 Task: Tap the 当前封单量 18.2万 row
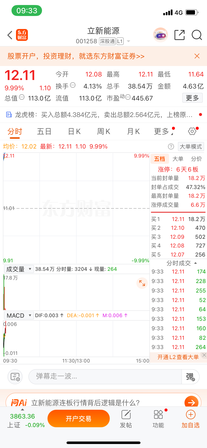178,178
